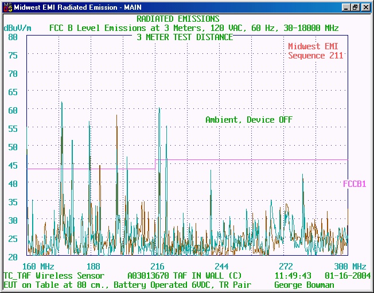The width and height of the screenshot is (374, 293).
Task: Click the 216 frequency axis label
Action: coord(157,267)
